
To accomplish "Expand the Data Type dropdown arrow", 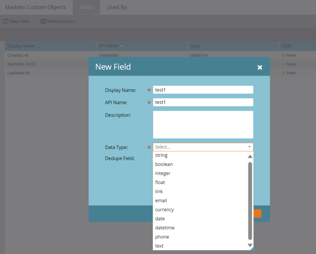I will tap(249, 147).
